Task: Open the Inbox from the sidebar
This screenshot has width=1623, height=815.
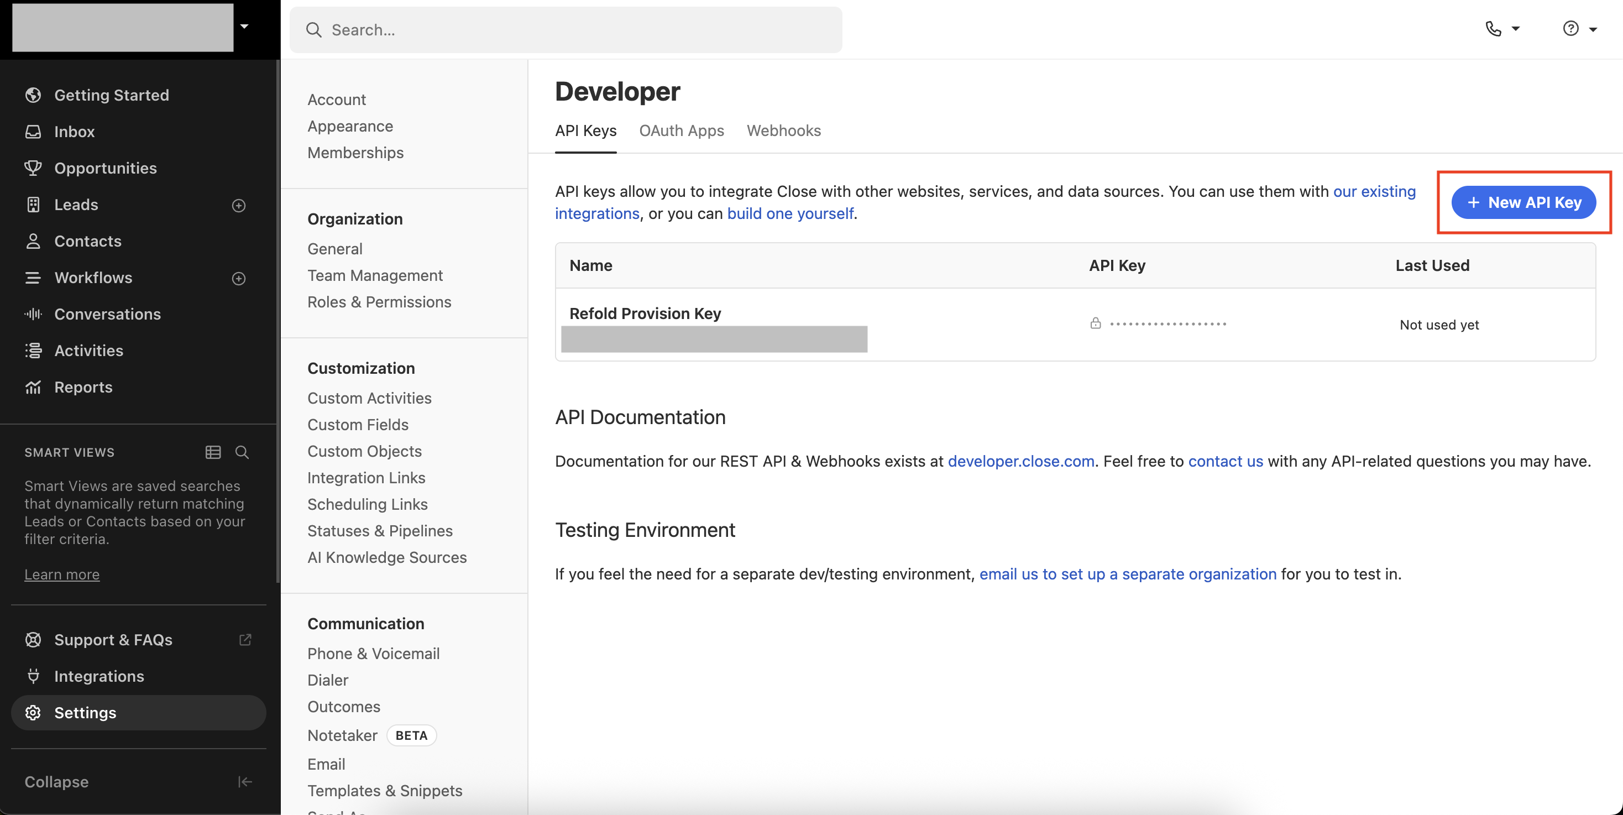Action: pos(75,131)
